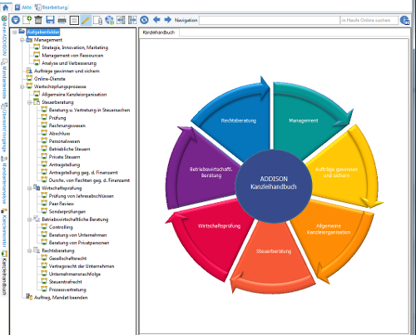This screenshot has height=335, width=416.
Task: Select Management von Ressourcen tree item
Action: 72,56
